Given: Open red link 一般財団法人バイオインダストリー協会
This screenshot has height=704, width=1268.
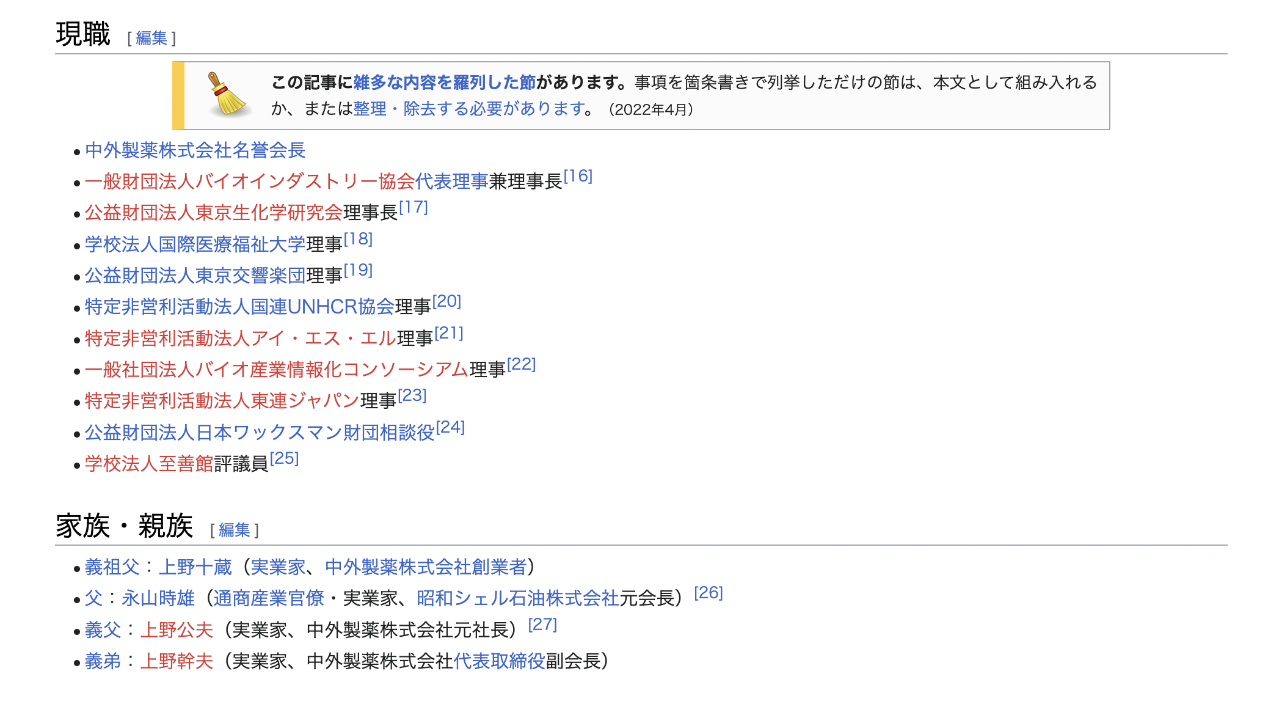Looking at the screenshot, I should [250, 182].
